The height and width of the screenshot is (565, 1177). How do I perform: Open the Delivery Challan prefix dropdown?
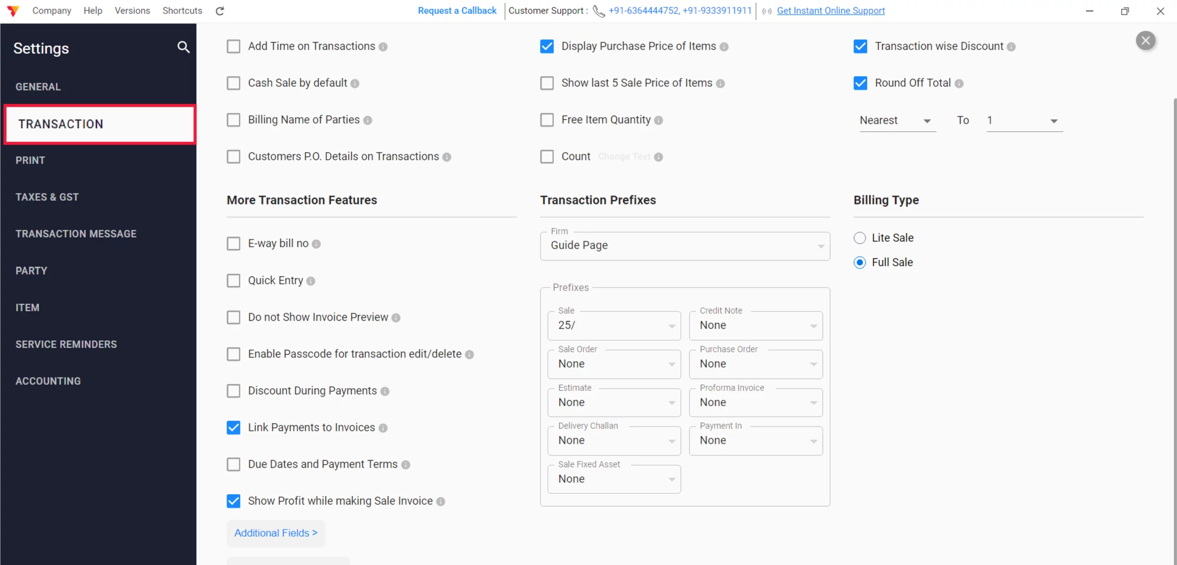tap(614, 441)
